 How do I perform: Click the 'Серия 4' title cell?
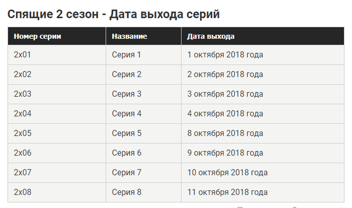pos(144,114)
